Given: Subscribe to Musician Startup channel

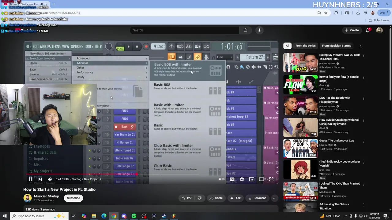Looking at the screenshot, I should point(73,198).
